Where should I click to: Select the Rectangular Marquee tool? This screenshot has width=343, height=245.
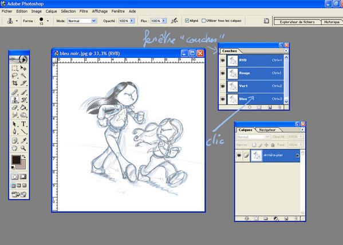[x=14, y=68]
